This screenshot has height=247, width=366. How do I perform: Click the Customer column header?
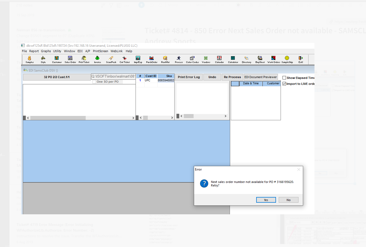[271, 84]
